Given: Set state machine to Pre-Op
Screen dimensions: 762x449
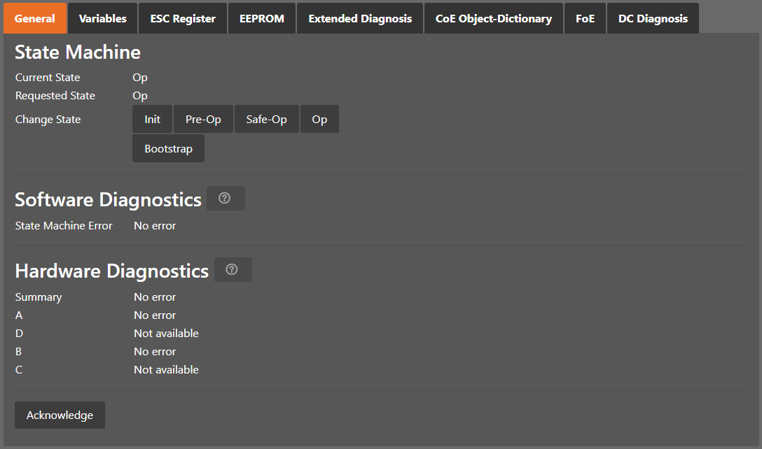Looking at the screenshot, I should (203, 120).
